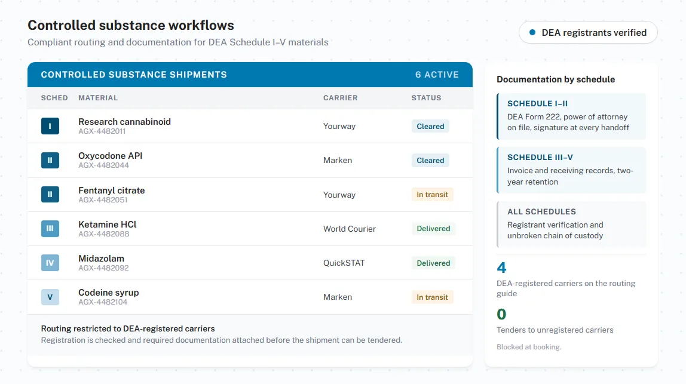686x384 pixels.
Task: Click the Oxycodone API material name
Action: [x=110, y=156]
